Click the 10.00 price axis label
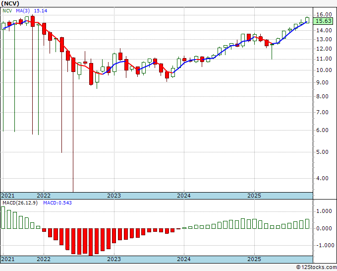The height and width of the screenshot is (271, 337). click(x=324, y=70)
